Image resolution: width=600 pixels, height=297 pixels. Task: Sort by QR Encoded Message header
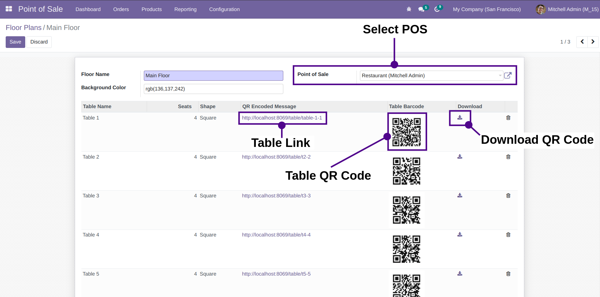pos(314,107)
